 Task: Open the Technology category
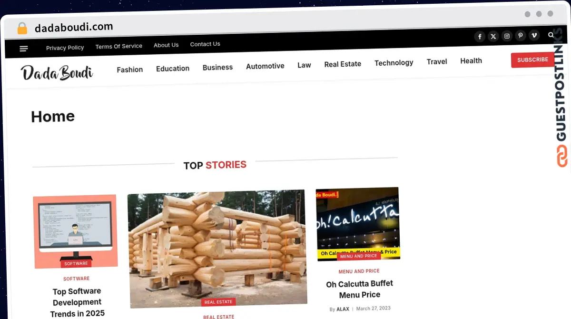(x=394, y=63)
